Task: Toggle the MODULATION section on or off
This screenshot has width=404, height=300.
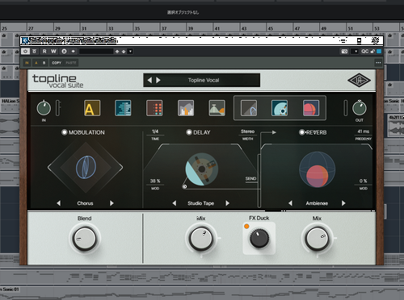Action: click(65, 132)
